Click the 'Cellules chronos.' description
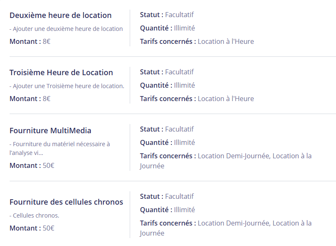Viewport: 336px width, 246px height. (x=36, y=216)
